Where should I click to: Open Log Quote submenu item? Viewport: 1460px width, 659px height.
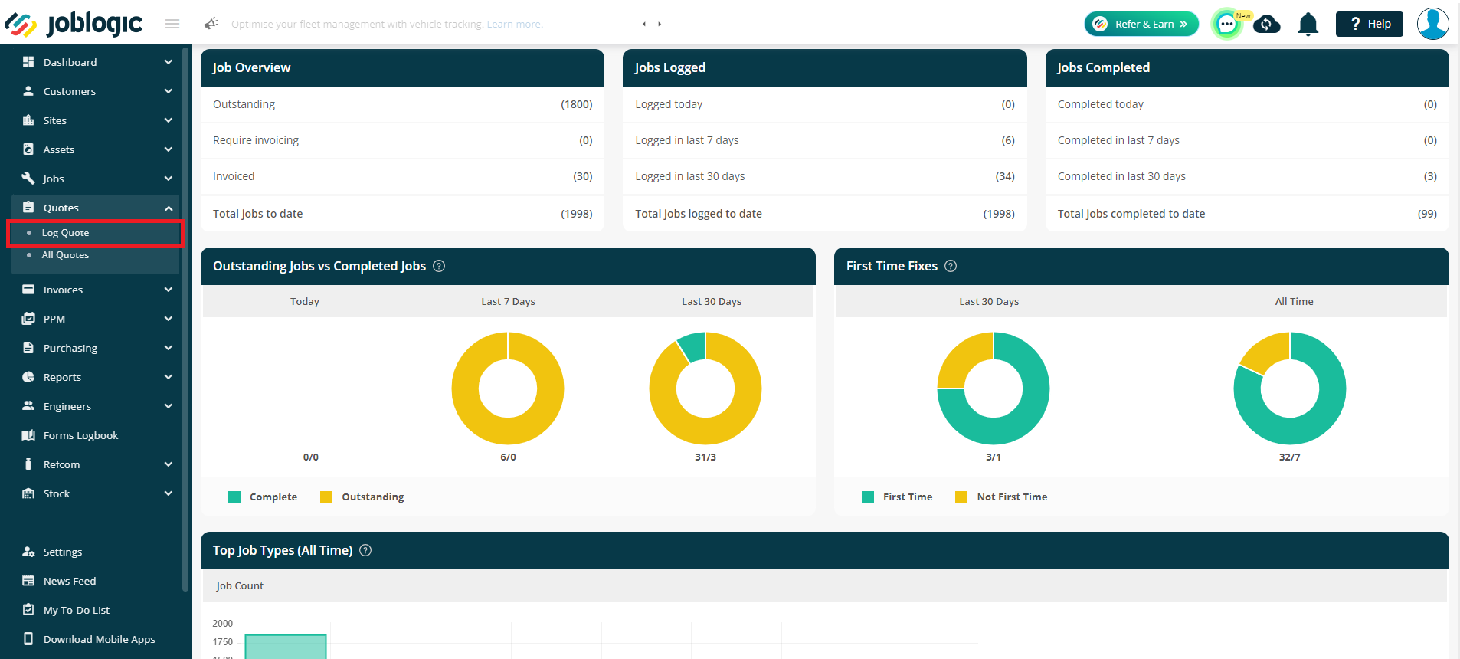coord(96,233)
